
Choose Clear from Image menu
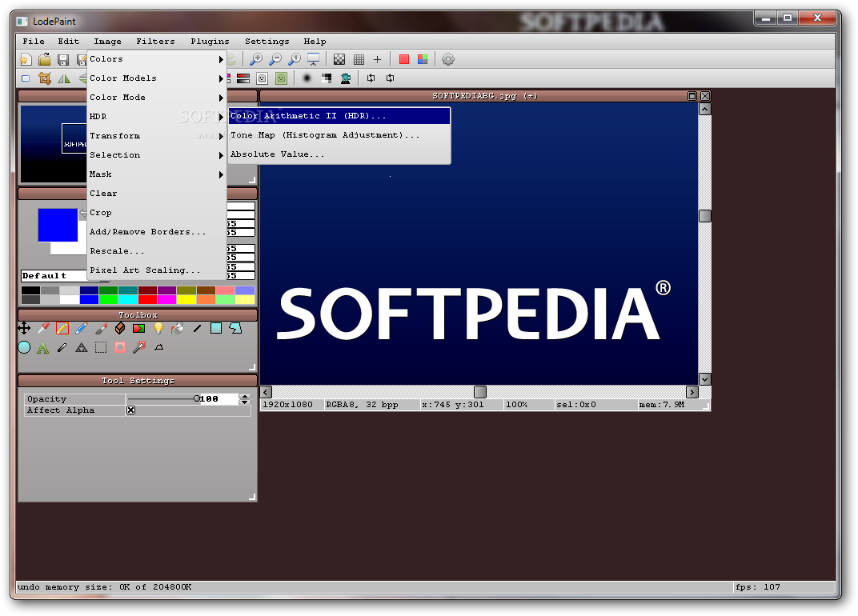click(x=157, y=193)
